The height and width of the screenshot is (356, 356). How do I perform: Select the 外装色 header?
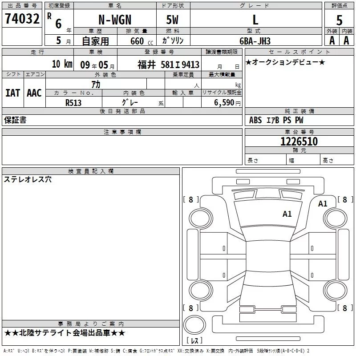[105, 74]
